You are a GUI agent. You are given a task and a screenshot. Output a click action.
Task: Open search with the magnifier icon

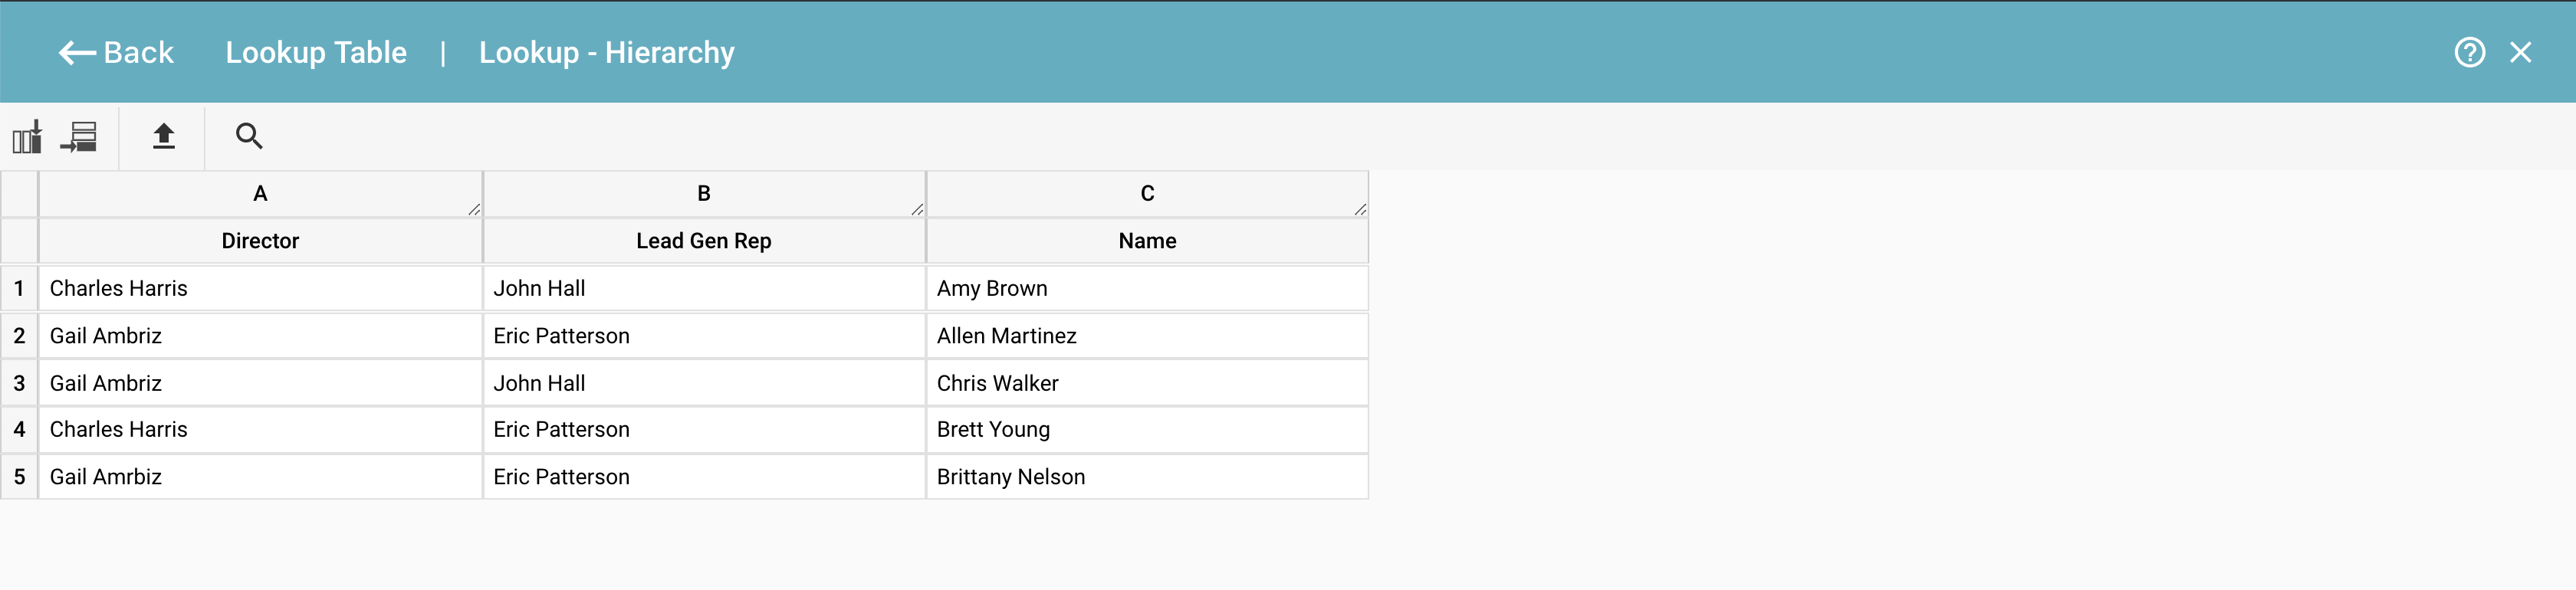point(248,136)
